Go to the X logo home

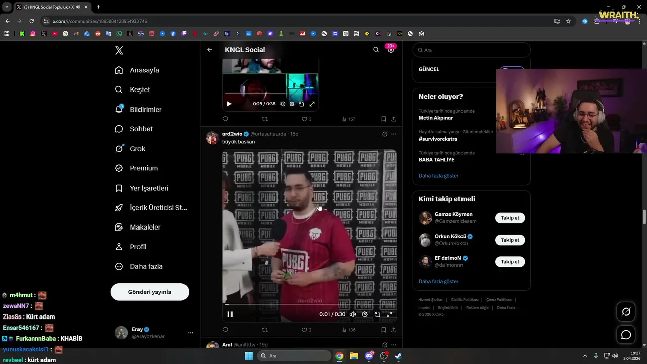[119, 50]
